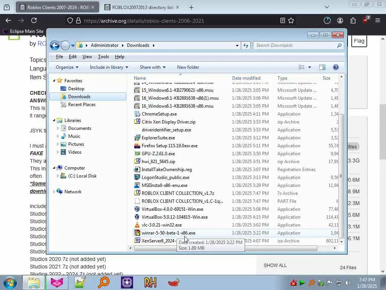The height and width of the screenshot is (290, 386).
Task: Open the orange magnifier taskbar icon
Action: click(x=104, y=282)
